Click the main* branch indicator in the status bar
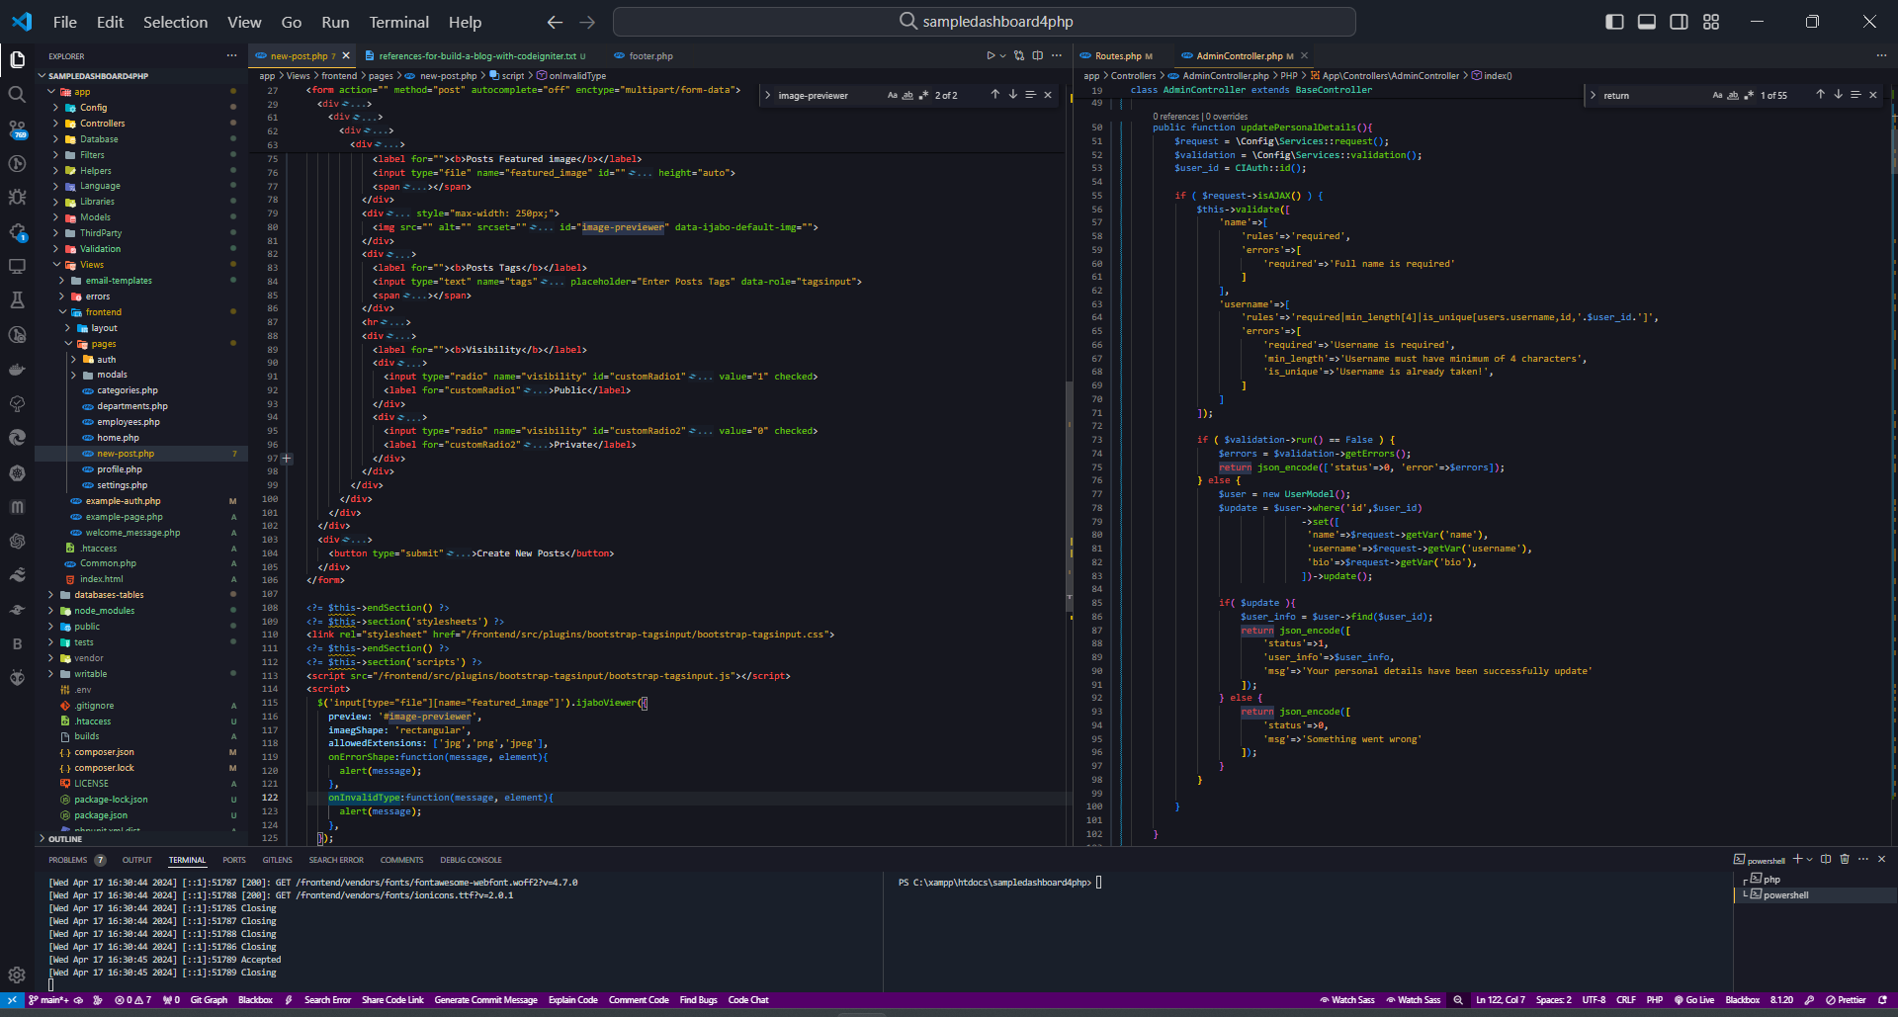This screenshot has width=1898, height=1017. 48,1000
